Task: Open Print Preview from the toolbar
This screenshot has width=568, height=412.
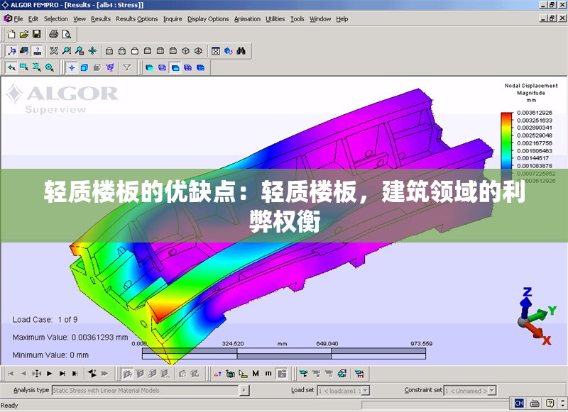Action: coord(66,34)
